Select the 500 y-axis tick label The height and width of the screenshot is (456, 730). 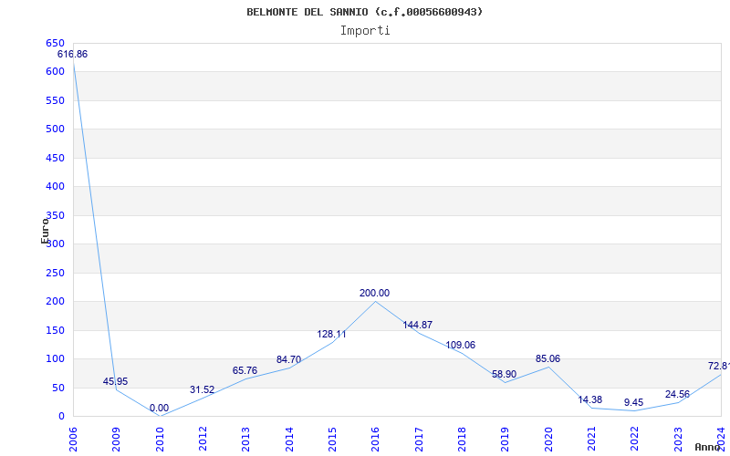(56, 130)
